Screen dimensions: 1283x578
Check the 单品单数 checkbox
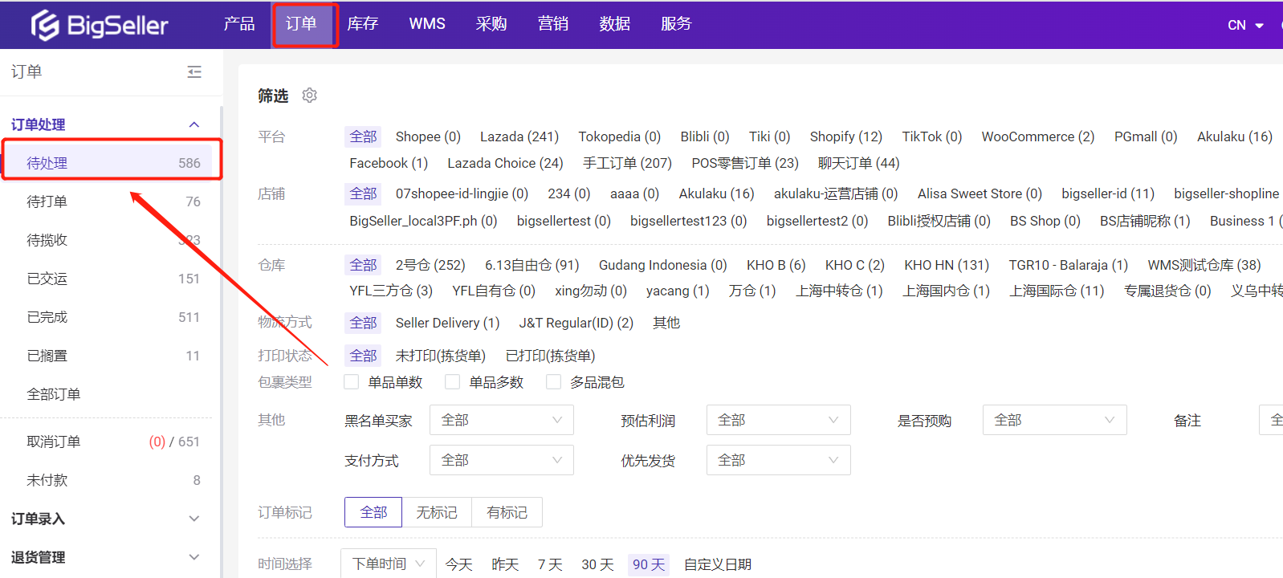tap(352, 382)
